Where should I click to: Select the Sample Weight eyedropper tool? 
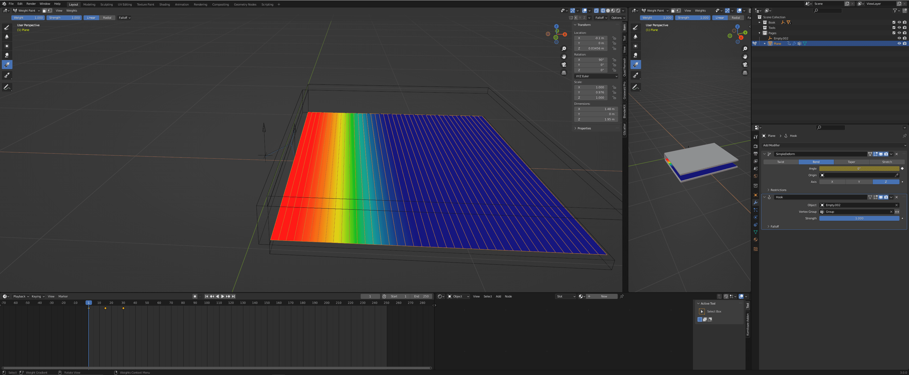click(7, 75)
